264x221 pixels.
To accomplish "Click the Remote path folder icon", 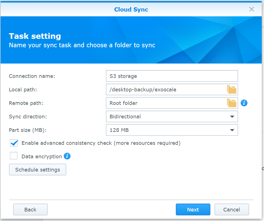I will 232,103.
